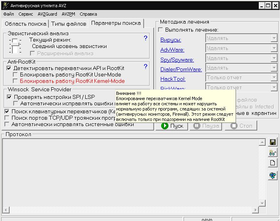Screen dimensions: 280x221
Task: Click the Anti-RootKit help question mark
Action: point(146,66)
